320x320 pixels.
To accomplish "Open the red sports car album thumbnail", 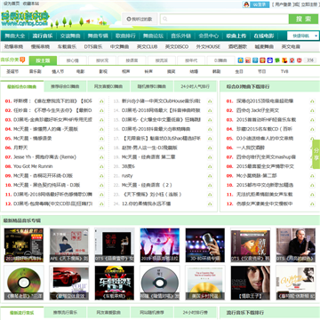I will 69,283.
